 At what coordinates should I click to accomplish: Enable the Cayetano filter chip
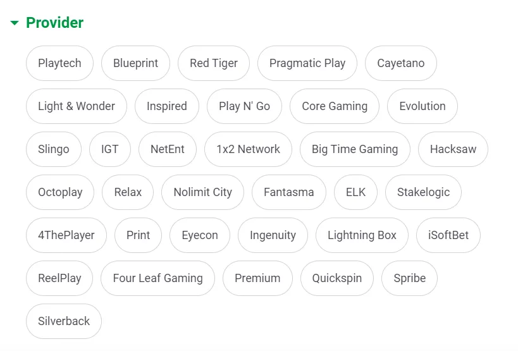point(401,63)
